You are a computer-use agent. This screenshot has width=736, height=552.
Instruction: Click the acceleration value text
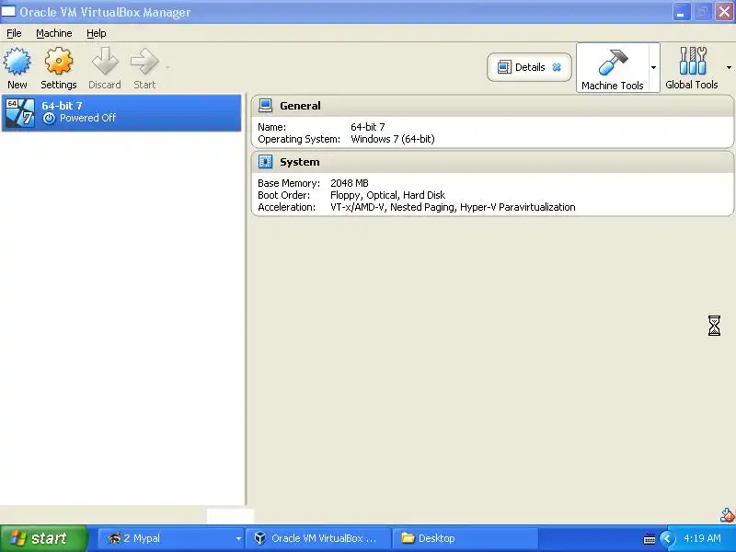click(453, 207)
